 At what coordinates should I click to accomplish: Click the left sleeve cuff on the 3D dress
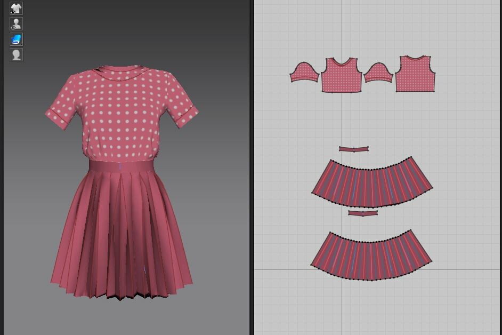pos(57,119)
